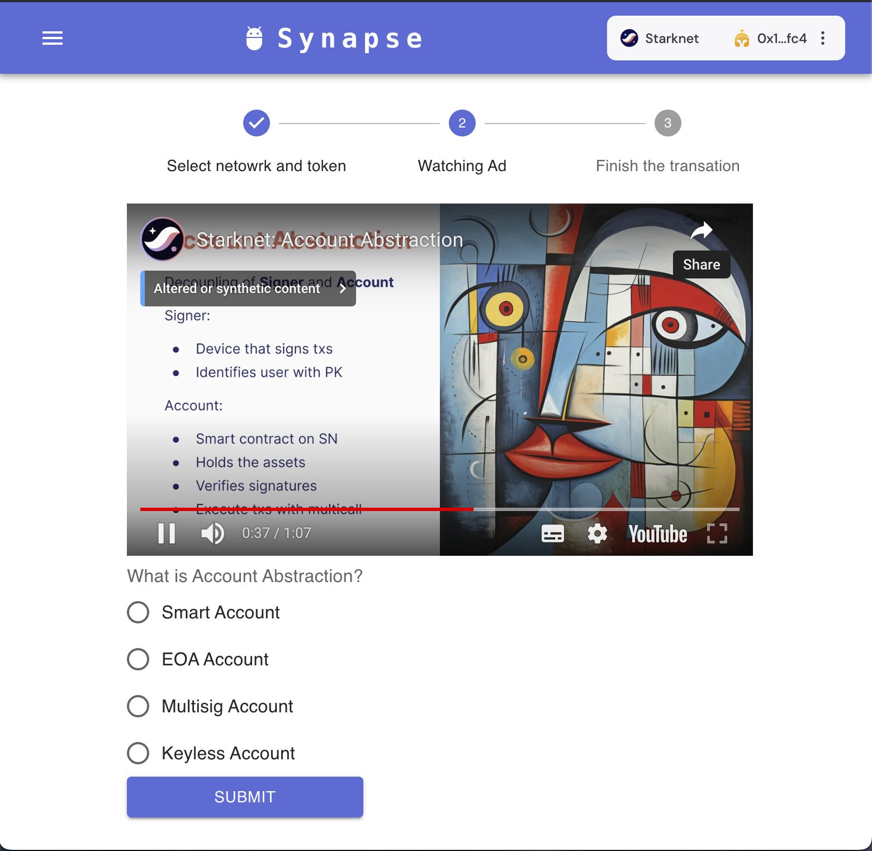Image resolution: width=872 pixels, height=851 pixels.
Task: Select the Multisig Account radio option
Action: [138, 706]
